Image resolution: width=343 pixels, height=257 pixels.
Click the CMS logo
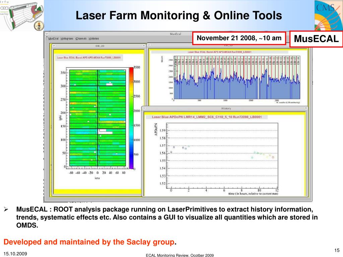pyautogui.click(x=329, y=15)
